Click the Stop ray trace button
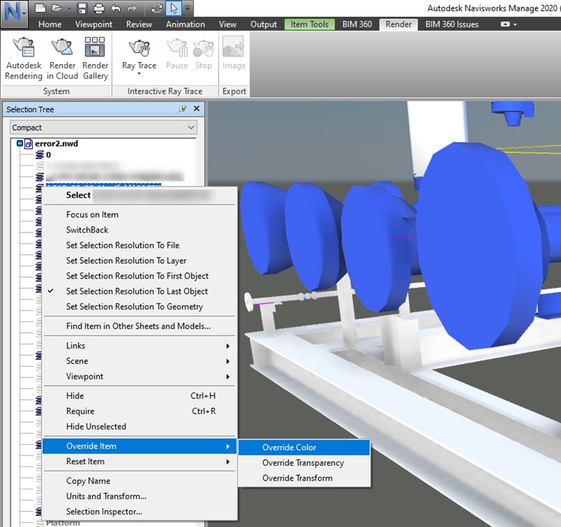This screenshot has width=561, height=527. 203,54
